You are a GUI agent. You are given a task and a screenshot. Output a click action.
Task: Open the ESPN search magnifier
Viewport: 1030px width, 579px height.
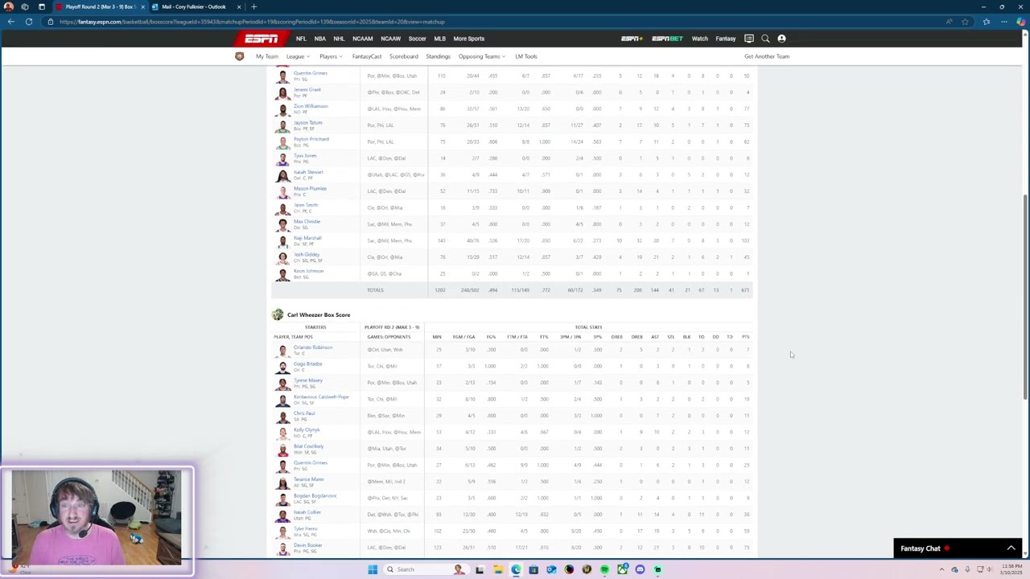(765, 39)
